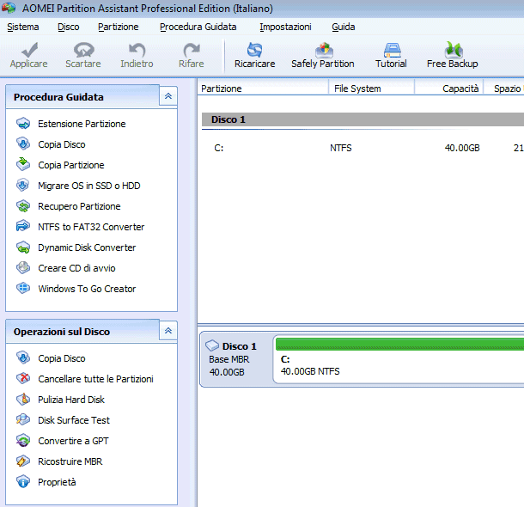
Task: Click the Copia Partizione icon
Action: (x=23, y=164)
